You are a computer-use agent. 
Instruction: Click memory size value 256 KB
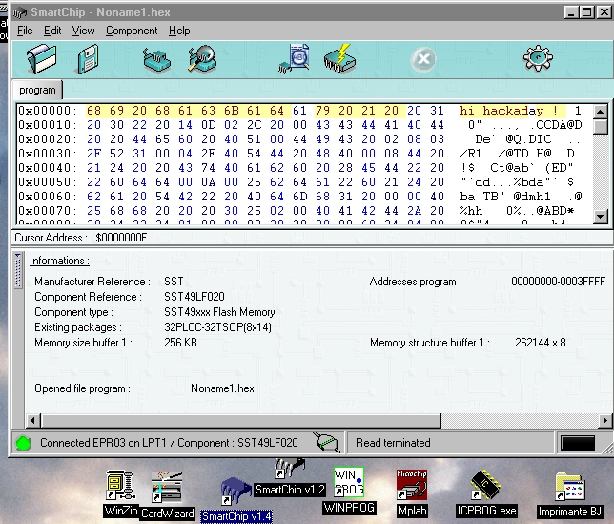pos(180,343)
